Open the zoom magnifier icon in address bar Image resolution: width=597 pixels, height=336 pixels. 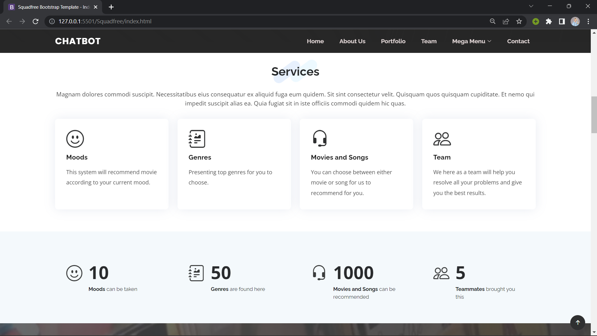(x=493, y=21)
